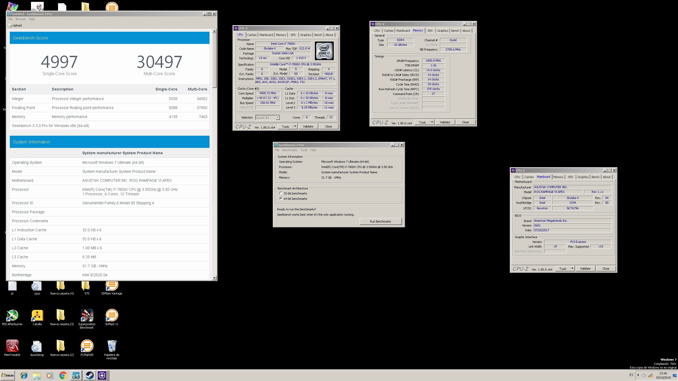
Task: Click the network signal tray icon
Action: point(650,375)
